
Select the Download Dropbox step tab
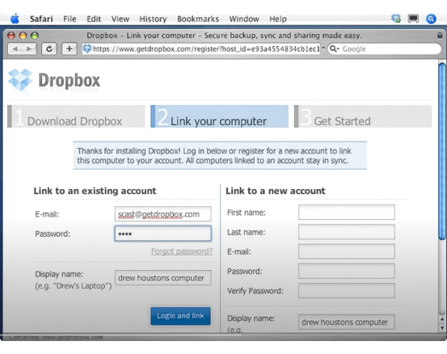click(76, 116)
